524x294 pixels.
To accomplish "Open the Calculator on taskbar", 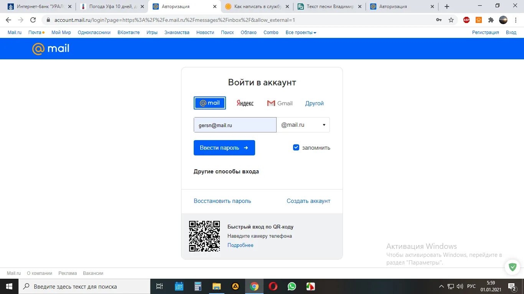I will point(198,286).
